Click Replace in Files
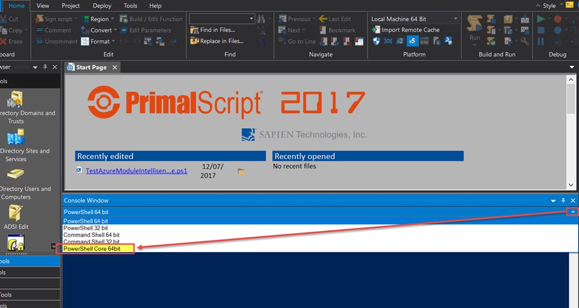This screenshot has width=579, height=308. tap(217, 41)
